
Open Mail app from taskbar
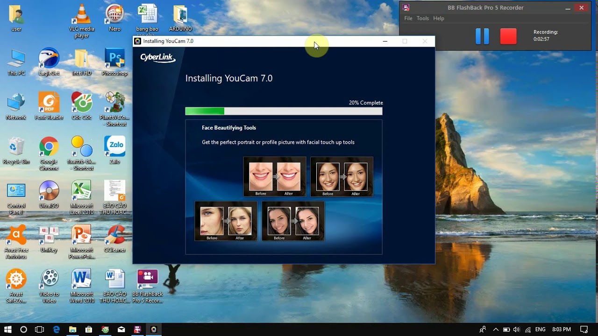click(121, 329)
